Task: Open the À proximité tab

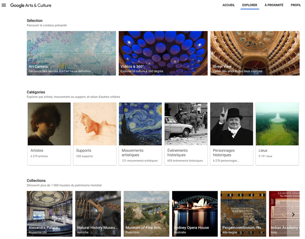Action: (274, 5)
